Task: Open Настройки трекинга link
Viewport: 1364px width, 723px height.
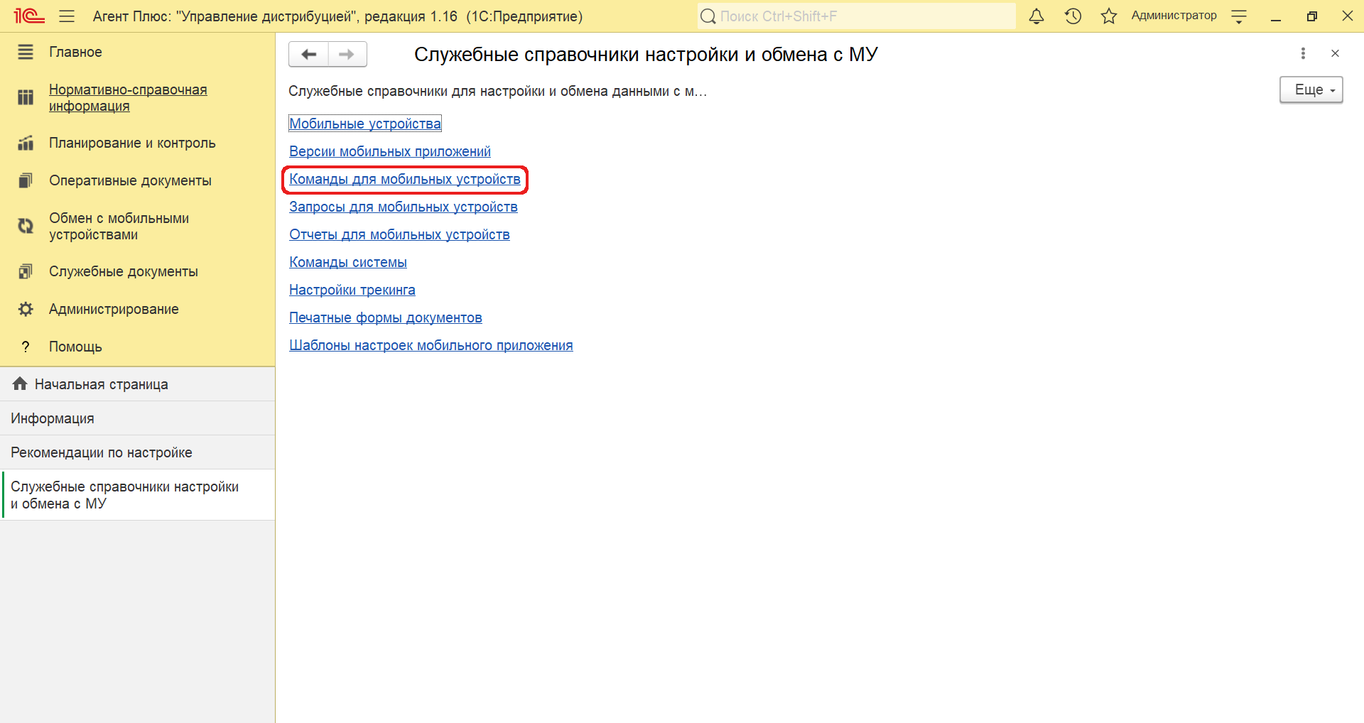Action: 352,290
